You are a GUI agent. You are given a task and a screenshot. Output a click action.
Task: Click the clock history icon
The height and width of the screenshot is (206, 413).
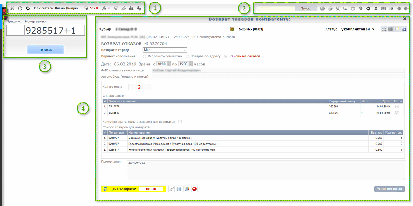point(20,8)
